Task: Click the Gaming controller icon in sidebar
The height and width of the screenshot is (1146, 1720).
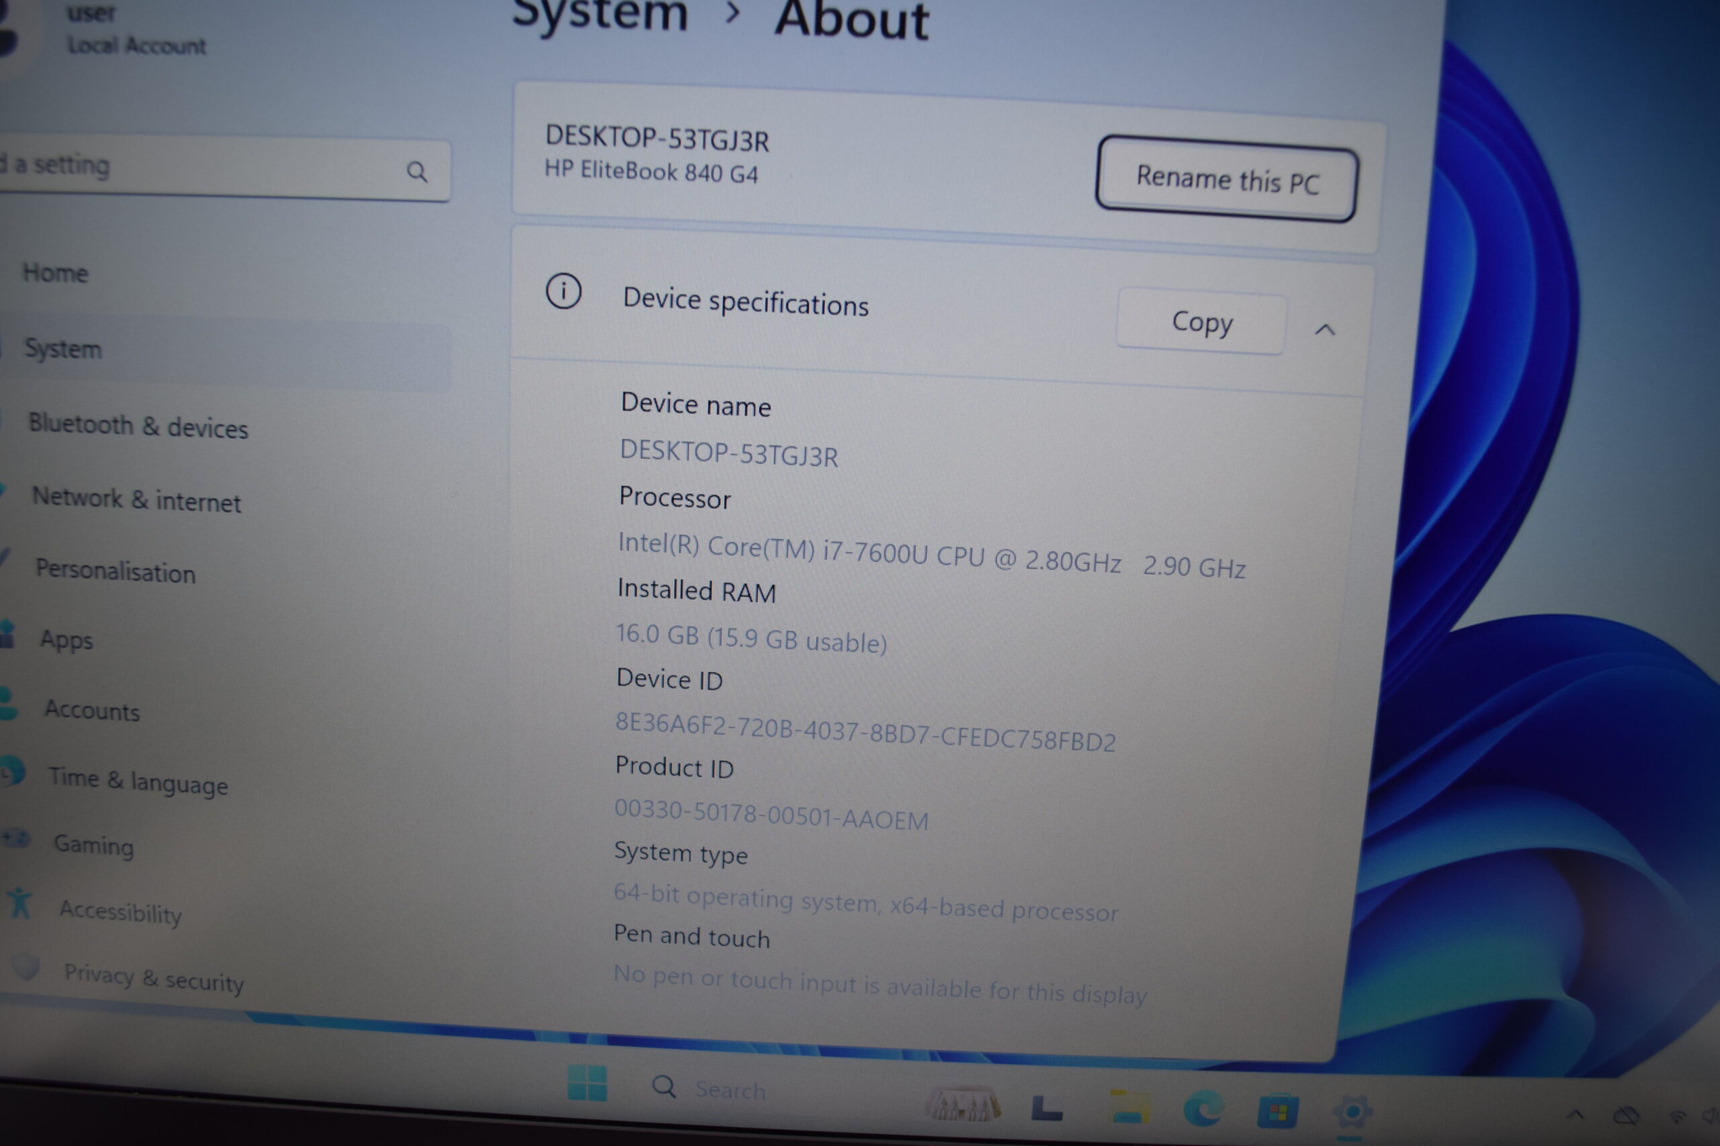Action: [x=15, y=838]
